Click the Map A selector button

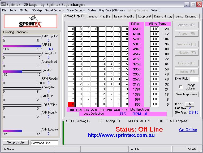tap(190, 104)
